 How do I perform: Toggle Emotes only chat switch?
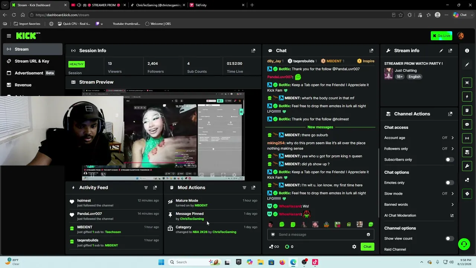449,183
